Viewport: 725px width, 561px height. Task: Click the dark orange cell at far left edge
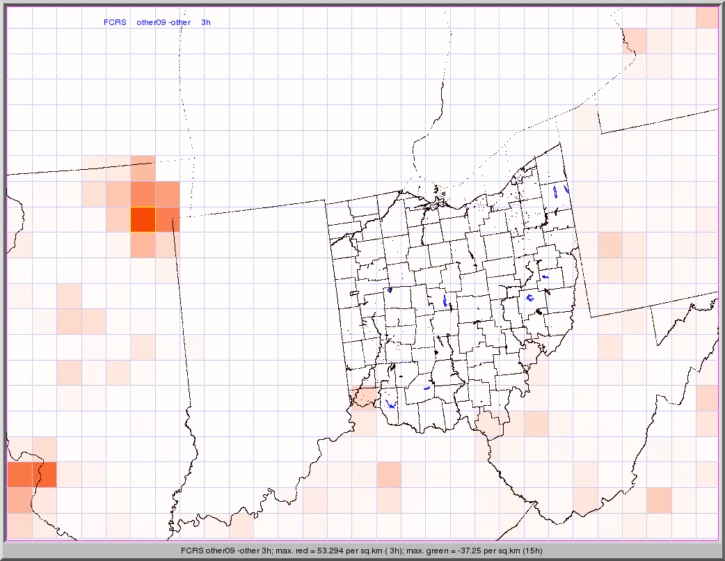pyautogui.click(x=19, y=475)
